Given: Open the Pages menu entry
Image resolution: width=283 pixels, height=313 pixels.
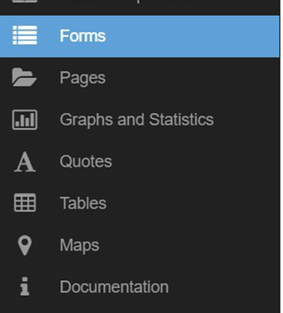Looking at the screenshot, I should 83,78.
